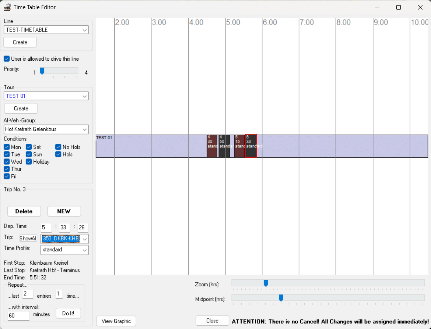Expand the Tour dropdown TEST 01
431x329 pixels.
pos(46,96)
